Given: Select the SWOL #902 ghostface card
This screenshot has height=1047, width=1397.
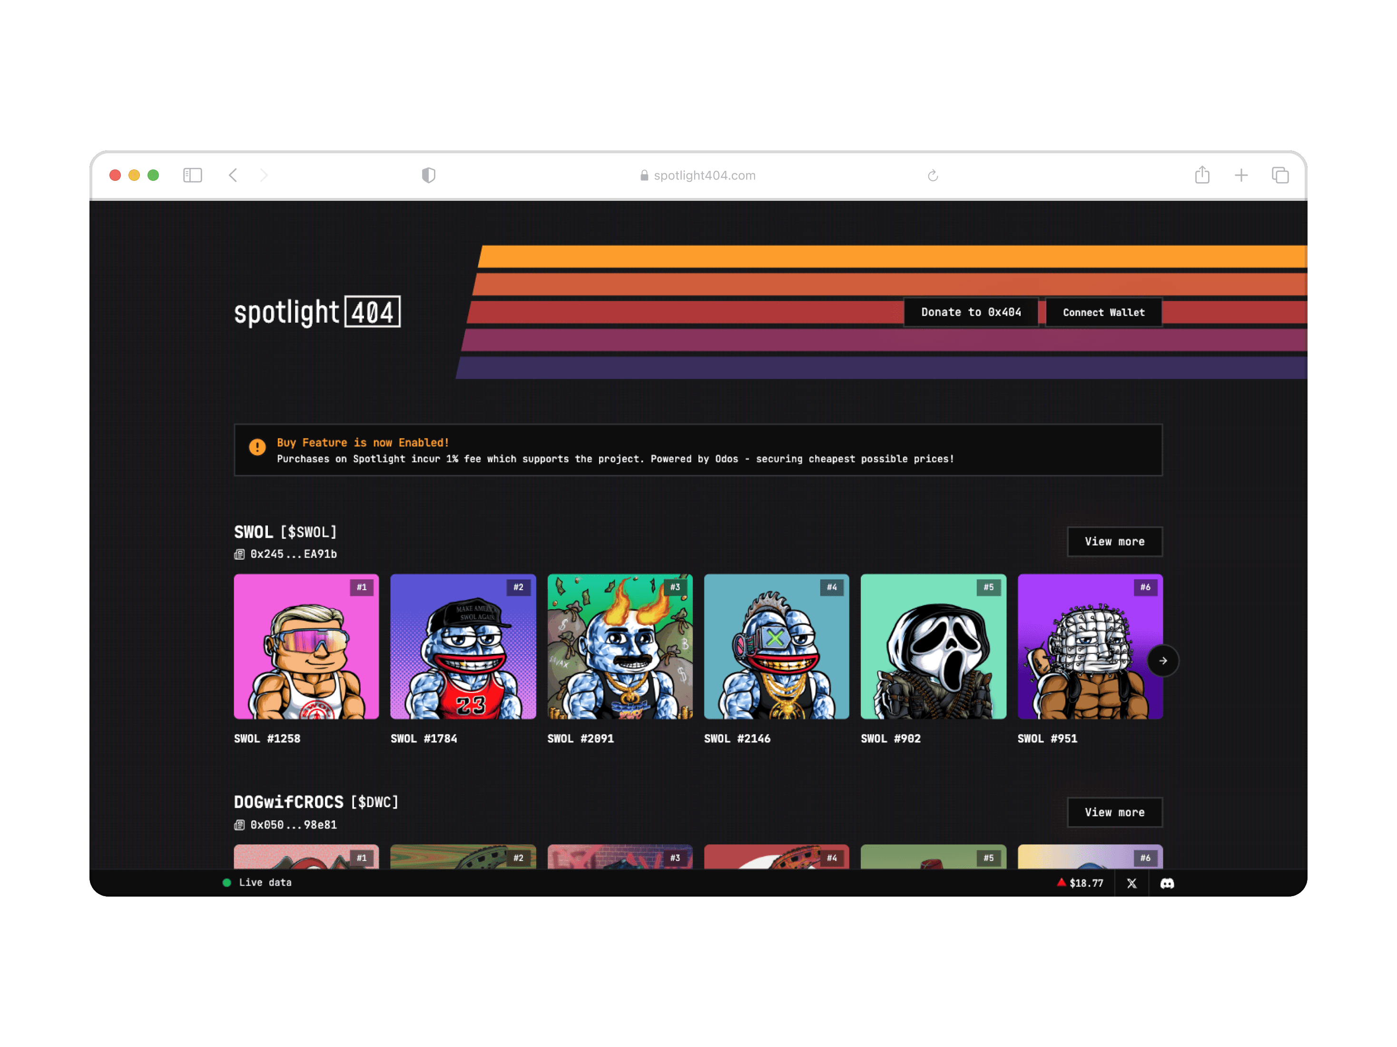Looking at the screenshot, I should point(933,646).
